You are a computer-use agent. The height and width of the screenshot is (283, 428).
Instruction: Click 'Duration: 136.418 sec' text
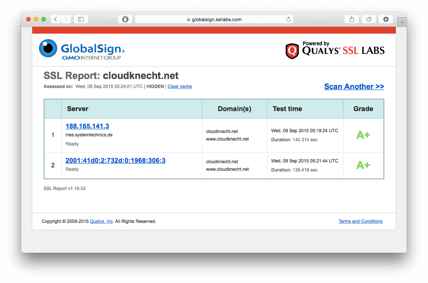click(294, 170)
